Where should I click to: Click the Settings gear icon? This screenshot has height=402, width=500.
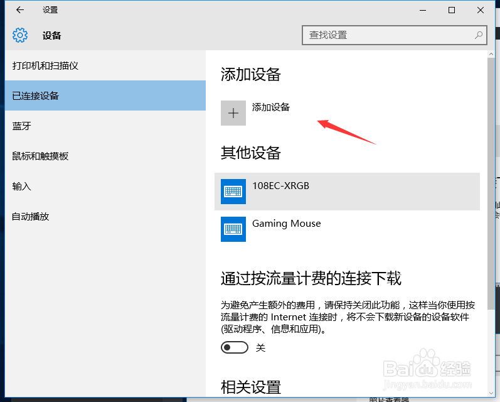click(20, 35)
